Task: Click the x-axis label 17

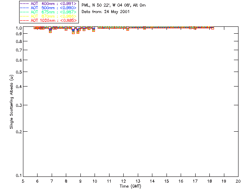Action: (195, 181)
